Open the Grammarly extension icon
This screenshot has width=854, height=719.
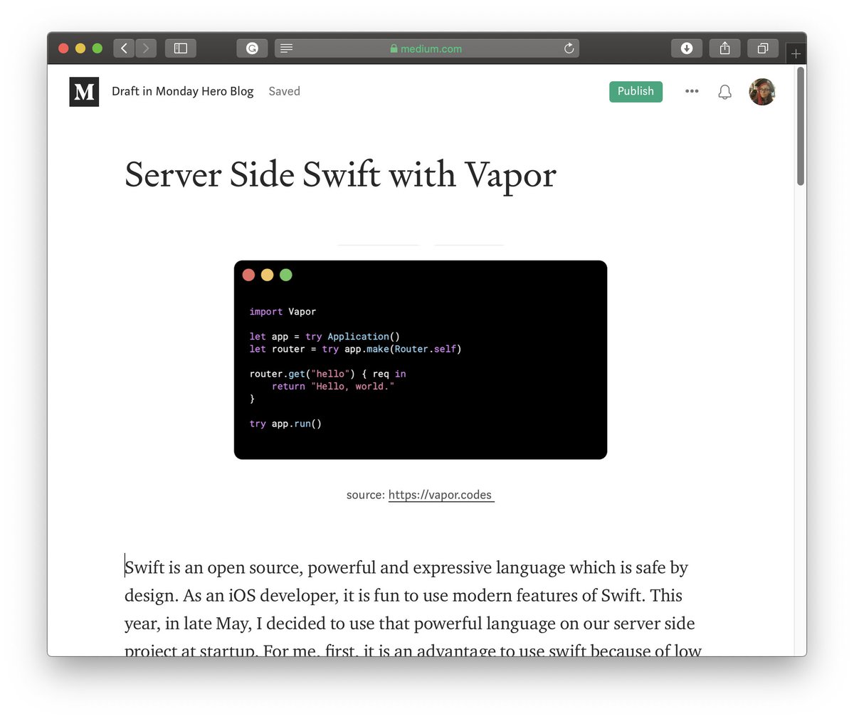(252, 48)
